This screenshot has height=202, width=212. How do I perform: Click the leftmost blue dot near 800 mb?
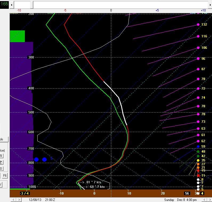click(x=36, y=159)
